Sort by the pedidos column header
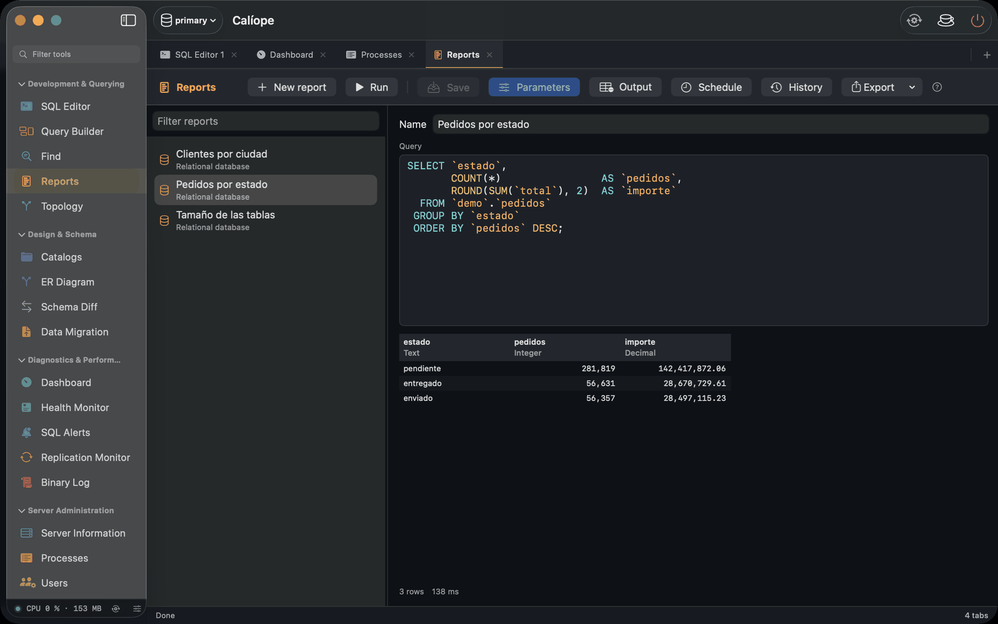The height and width of the screenshot is (624, 998). 565,347
